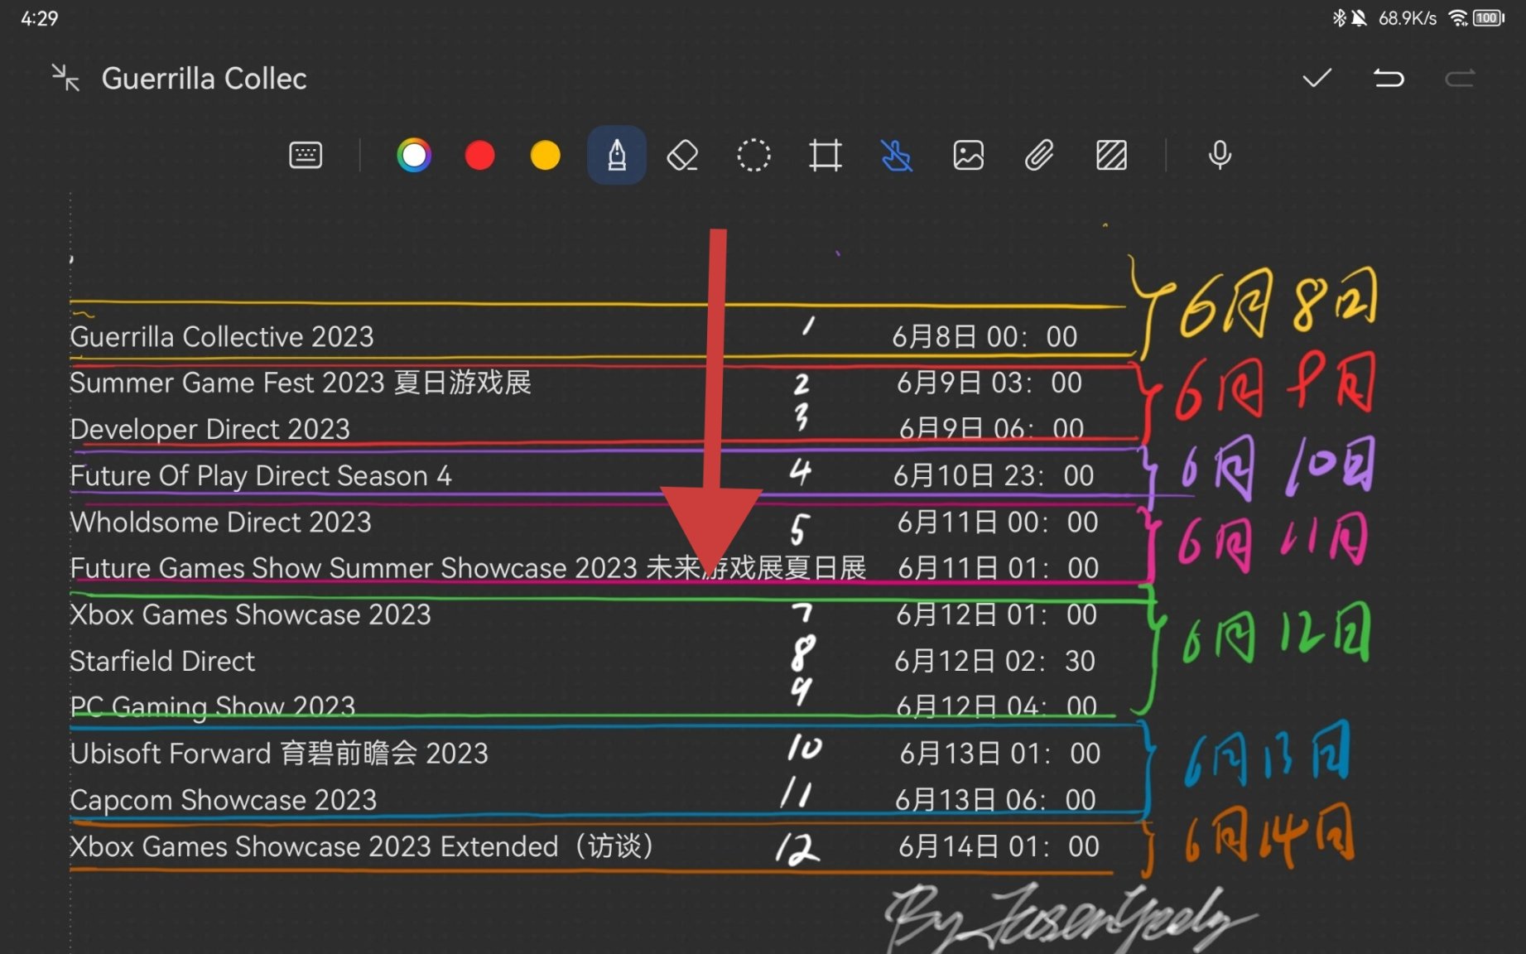This screenshot has height=954, width=1526.
Task: Edit the note title Guerrilla Collec
Action: 205,79
